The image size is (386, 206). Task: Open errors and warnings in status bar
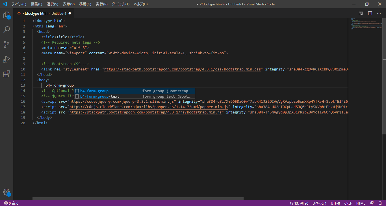11,203
